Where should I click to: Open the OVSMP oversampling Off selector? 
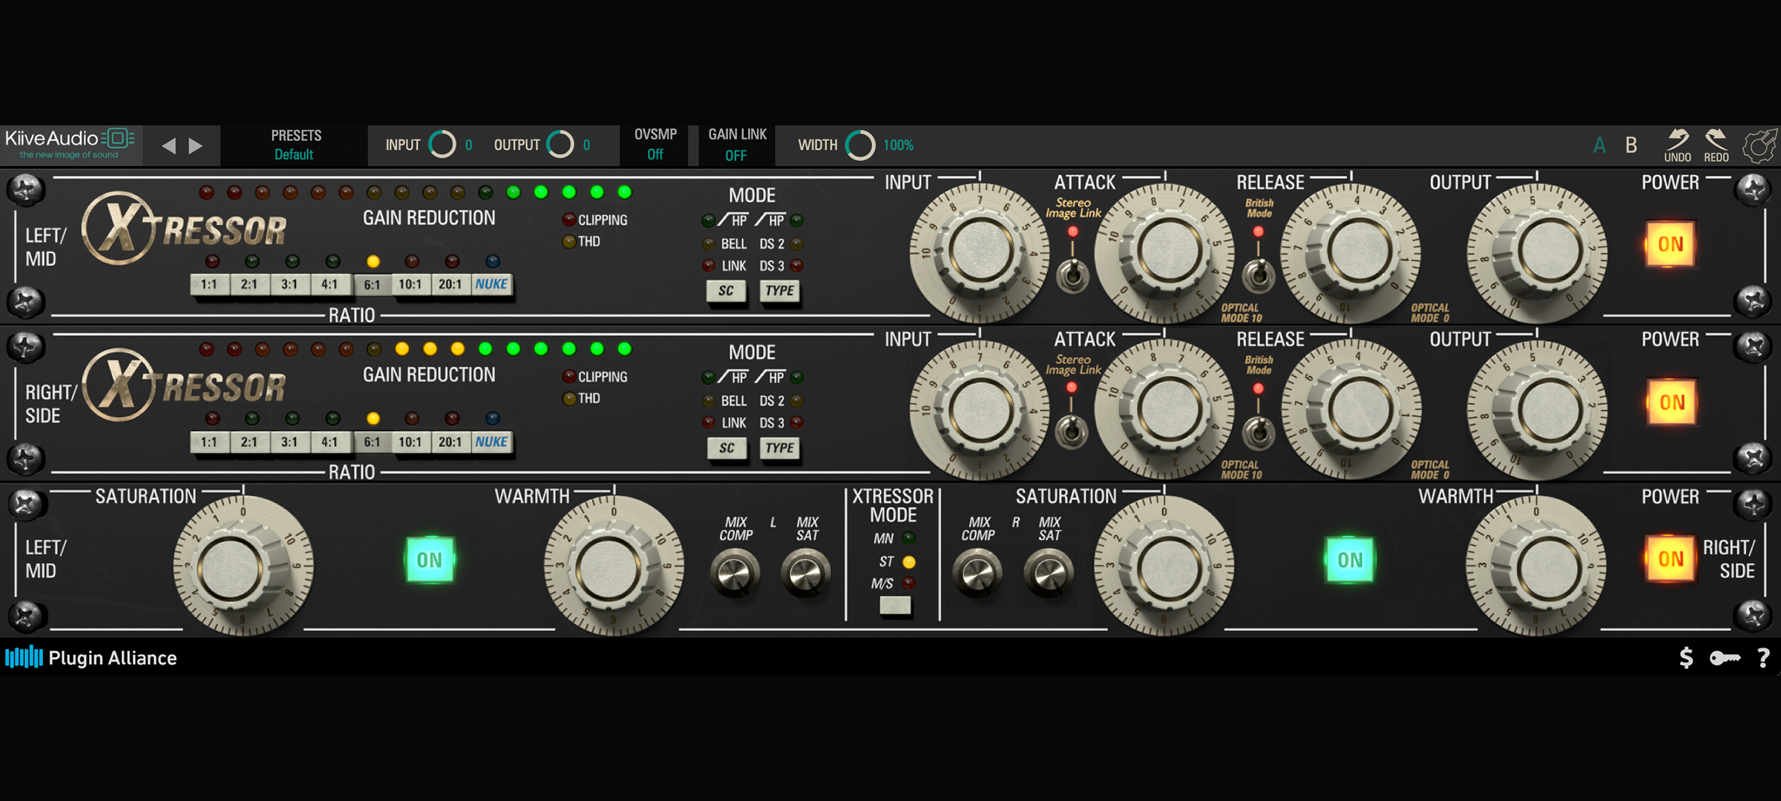[x=655, y=145]
